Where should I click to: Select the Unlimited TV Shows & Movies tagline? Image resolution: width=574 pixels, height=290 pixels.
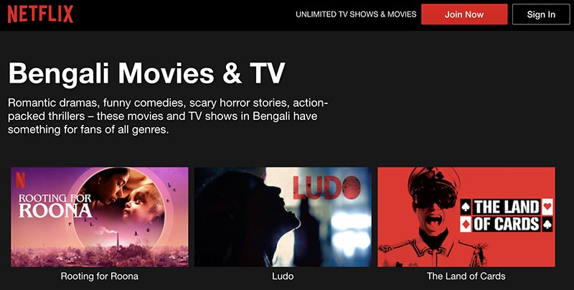point(356,14)
